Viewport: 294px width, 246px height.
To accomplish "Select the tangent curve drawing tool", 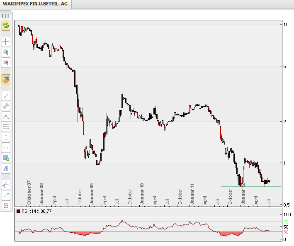I will (6, 185).
